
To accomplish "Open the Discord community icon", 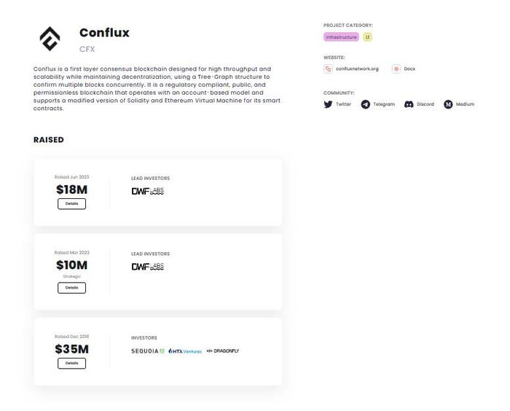I will [409, 104].
